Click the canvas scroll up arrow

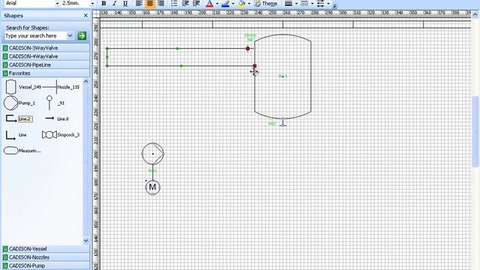point(475,14)
